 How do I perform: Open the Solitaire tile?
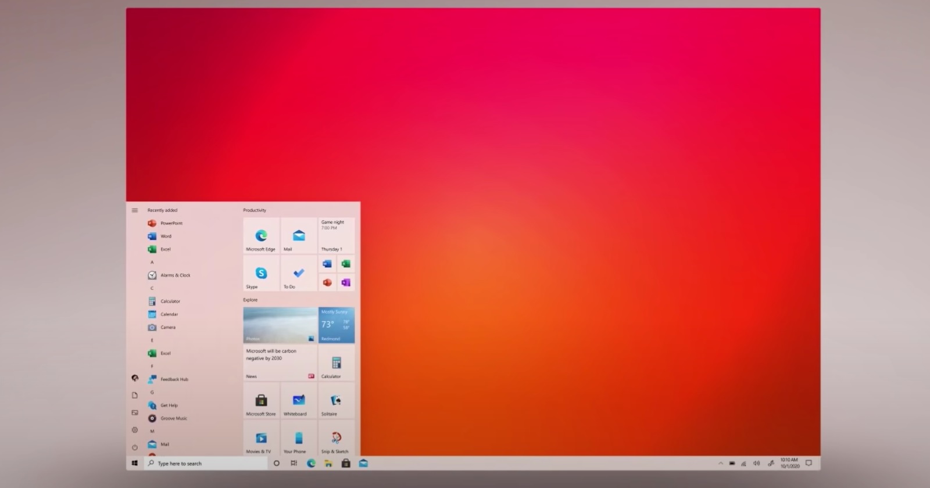pos(337,400)
